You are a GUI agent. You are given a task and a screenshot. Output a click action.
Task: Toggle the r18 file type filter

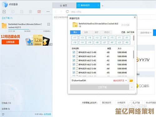(105, 38)
